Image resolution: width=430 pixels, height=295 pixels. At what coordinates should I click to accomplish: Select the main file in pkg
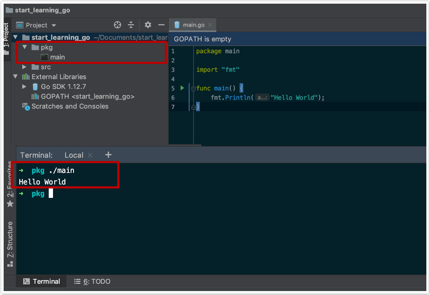pyautogui.click(x=58, y=57)
